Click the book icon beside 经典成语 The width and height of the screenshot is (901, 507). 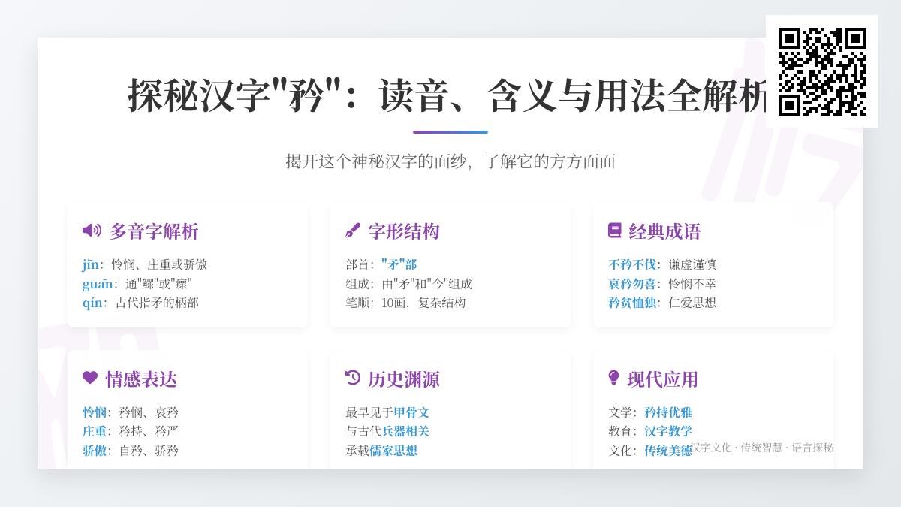click(x=615, y=231)
